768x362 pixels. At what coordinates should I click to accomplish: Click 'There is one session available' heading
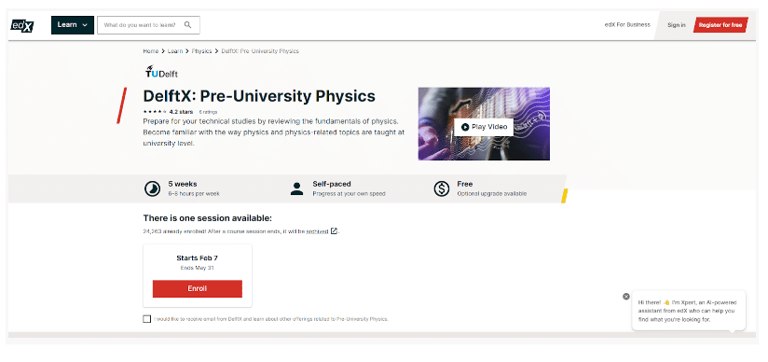point(207,218)
